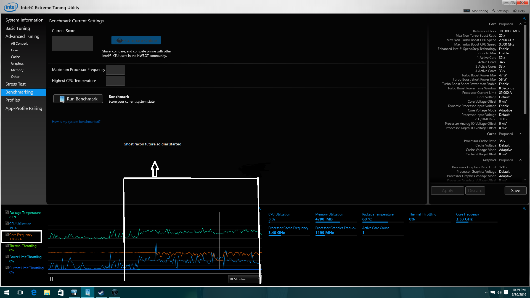
Task: Select Core under Advanced Tuning
Action: (14, 50)
